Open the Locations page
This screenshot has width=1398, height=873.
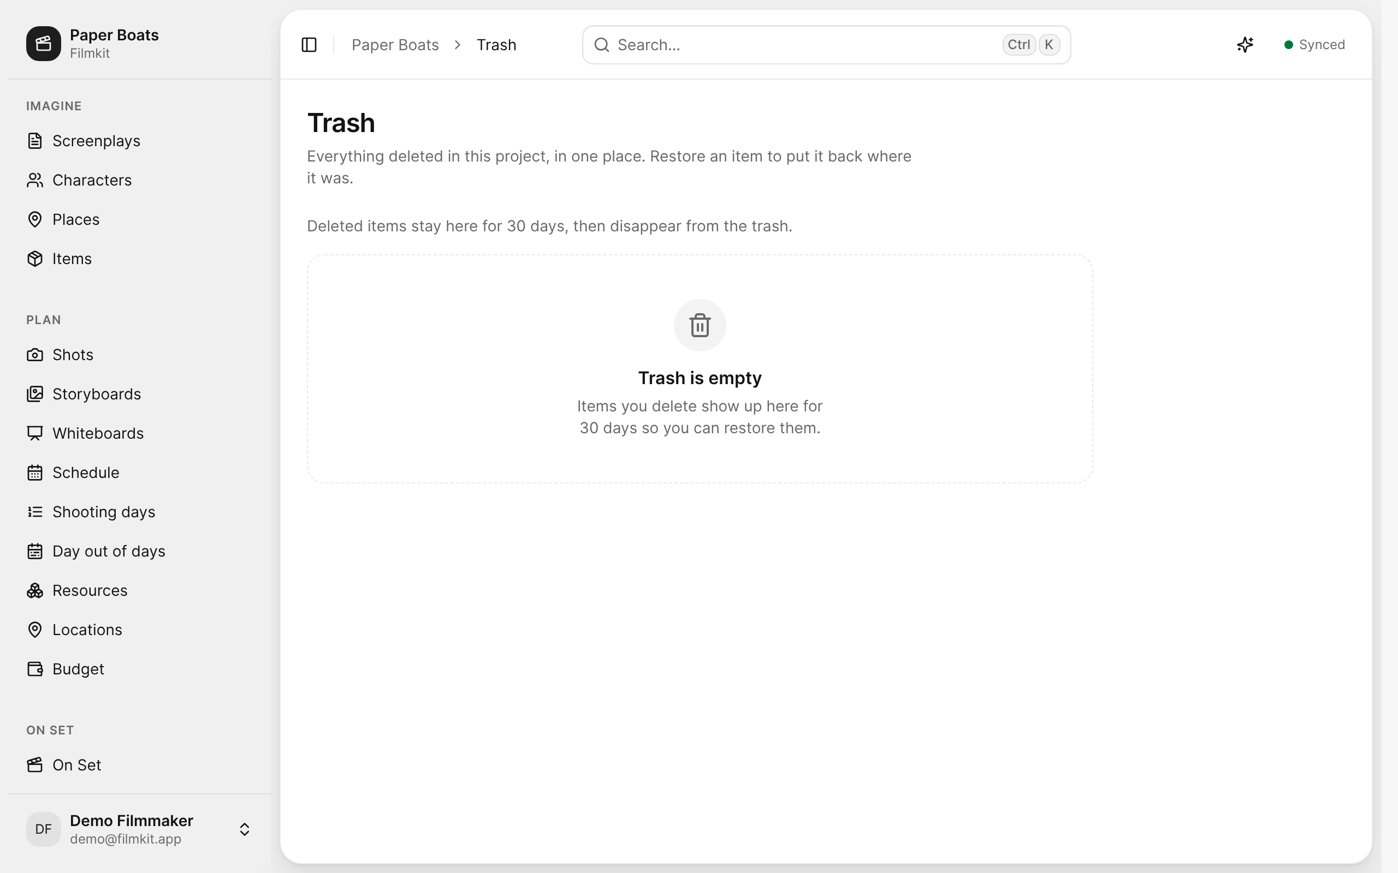tap(140, 629)
